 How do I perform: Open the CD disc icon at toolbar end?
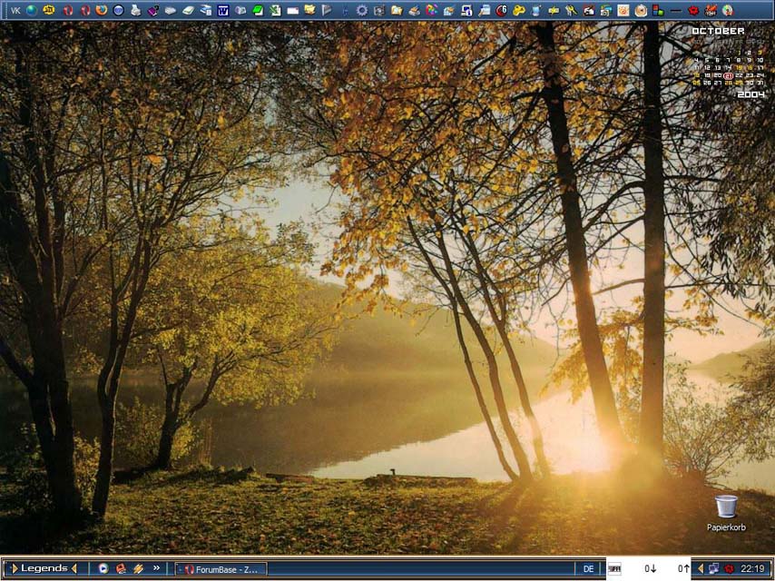728,10
